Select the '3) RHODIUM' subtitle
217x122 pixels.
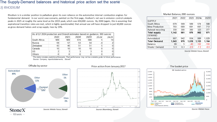click(x=10, y=8)
